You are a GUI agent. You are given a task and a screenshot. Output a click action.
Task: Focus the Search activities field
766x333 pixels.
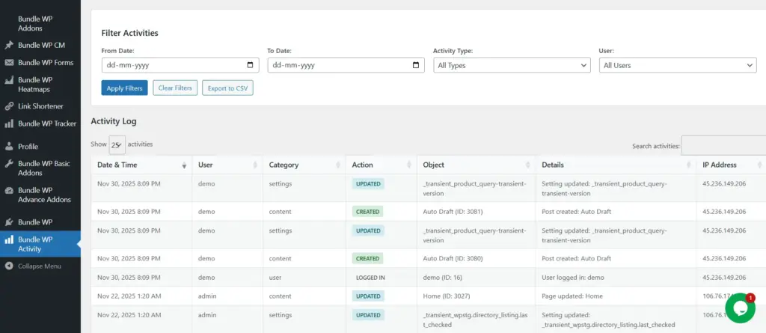(x=723, y=146)
